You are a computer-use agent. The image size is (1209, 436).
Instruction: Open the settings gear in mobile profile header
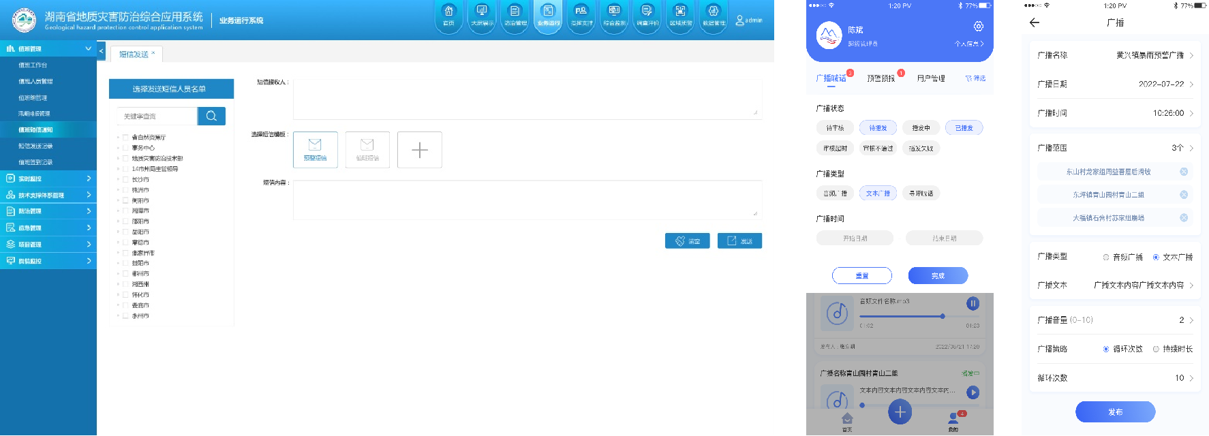(978, 27)
